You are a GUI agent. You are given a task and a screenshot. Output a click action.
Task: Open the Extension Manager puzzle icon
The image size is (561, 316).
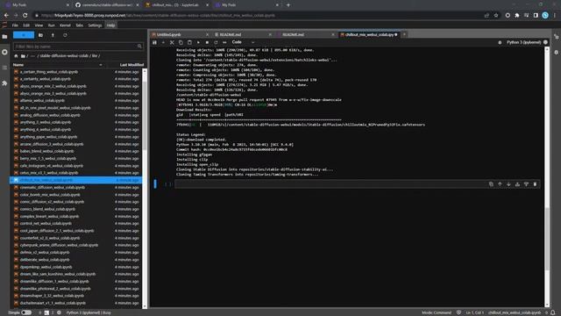pyautogui.click(x=4, y=83)
